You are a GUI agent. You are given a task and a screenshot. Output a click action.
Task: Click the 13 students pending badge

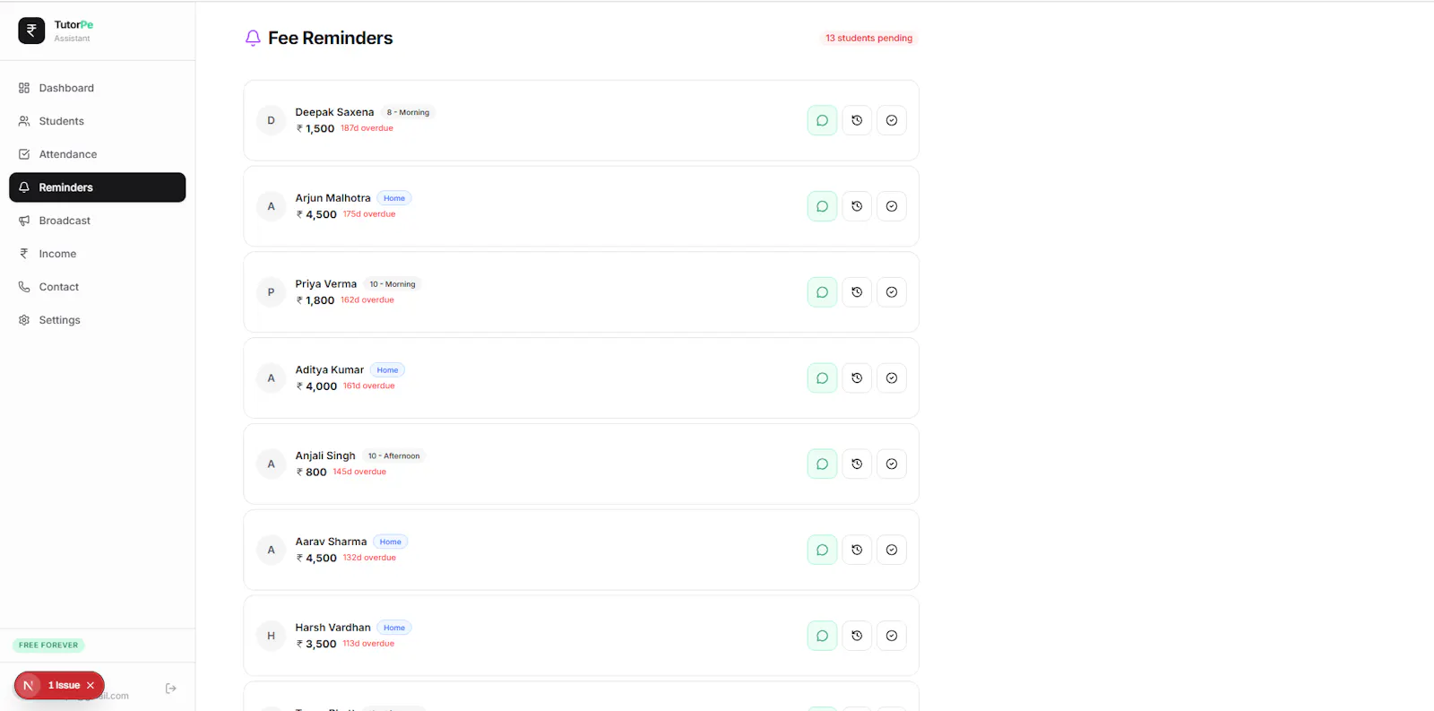coord(868,38)
